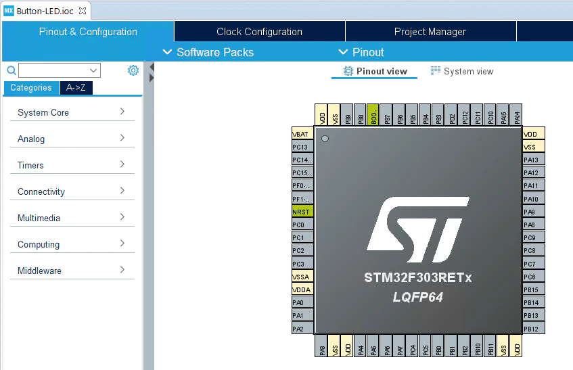Expand the Connectivity category
The image size is (573, 370).
(72, 191)
